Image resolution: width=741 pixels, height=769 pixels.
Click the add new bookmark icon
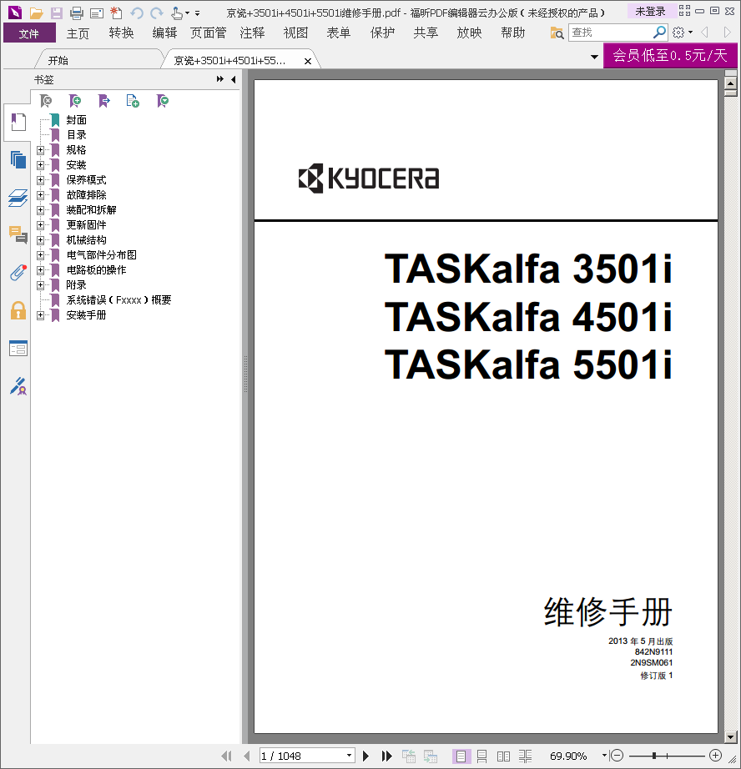click(x=75, y=101)
